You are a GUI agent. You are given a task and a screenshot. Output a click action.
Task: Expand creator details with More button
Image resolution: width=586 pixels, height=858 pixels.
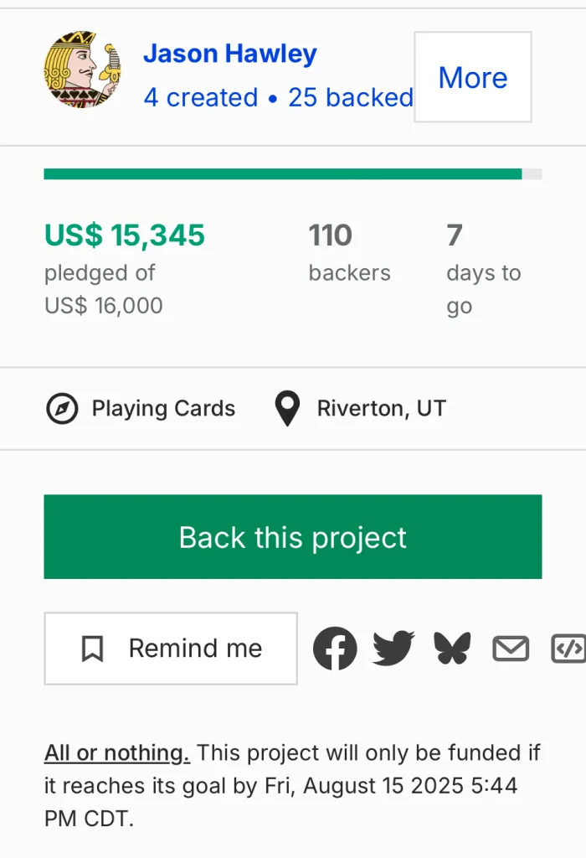(x=472, y=77)
